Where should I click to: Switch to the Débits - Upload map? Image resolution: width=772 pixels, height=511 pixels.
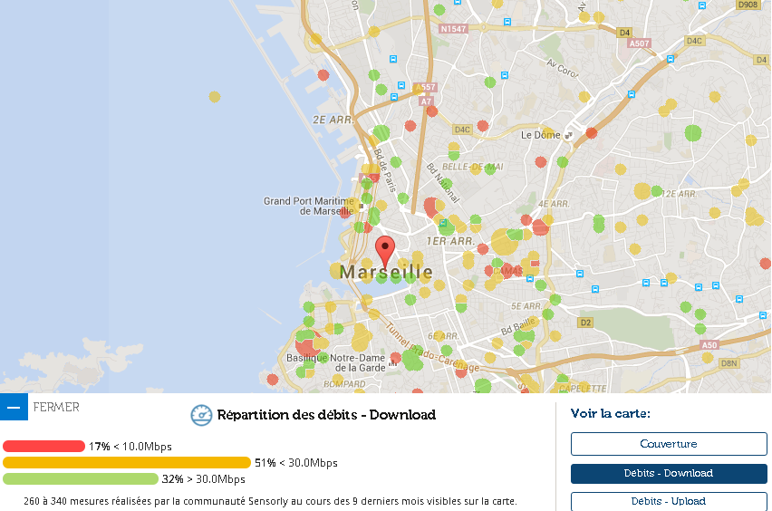tap(669, 501)
